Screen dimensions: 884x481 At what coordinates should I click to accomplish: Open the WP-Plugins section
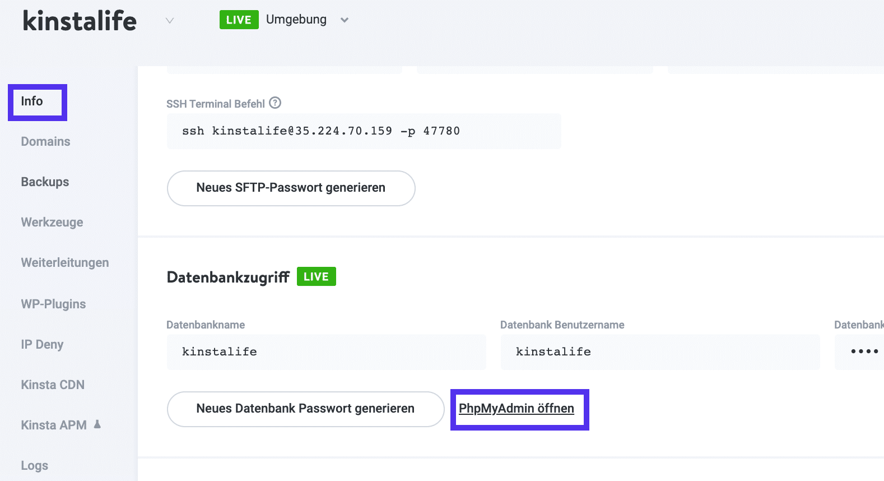click(53, 303)
